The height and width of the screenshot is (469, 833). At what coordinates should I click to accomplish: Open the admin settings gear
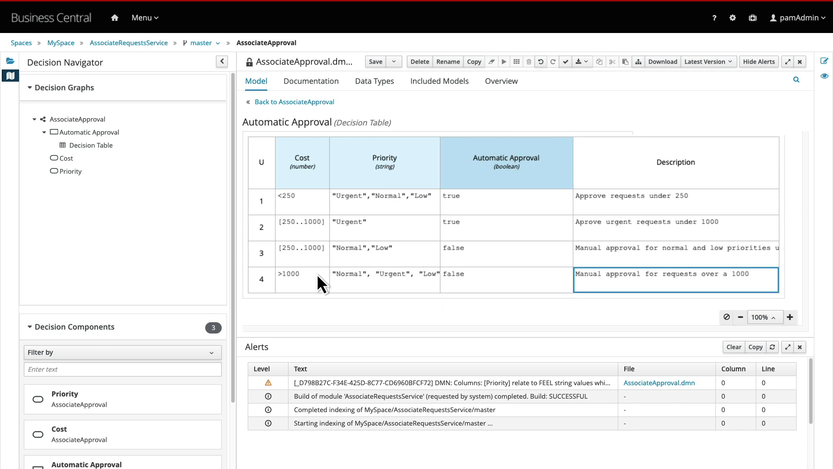tap(733, 18)
